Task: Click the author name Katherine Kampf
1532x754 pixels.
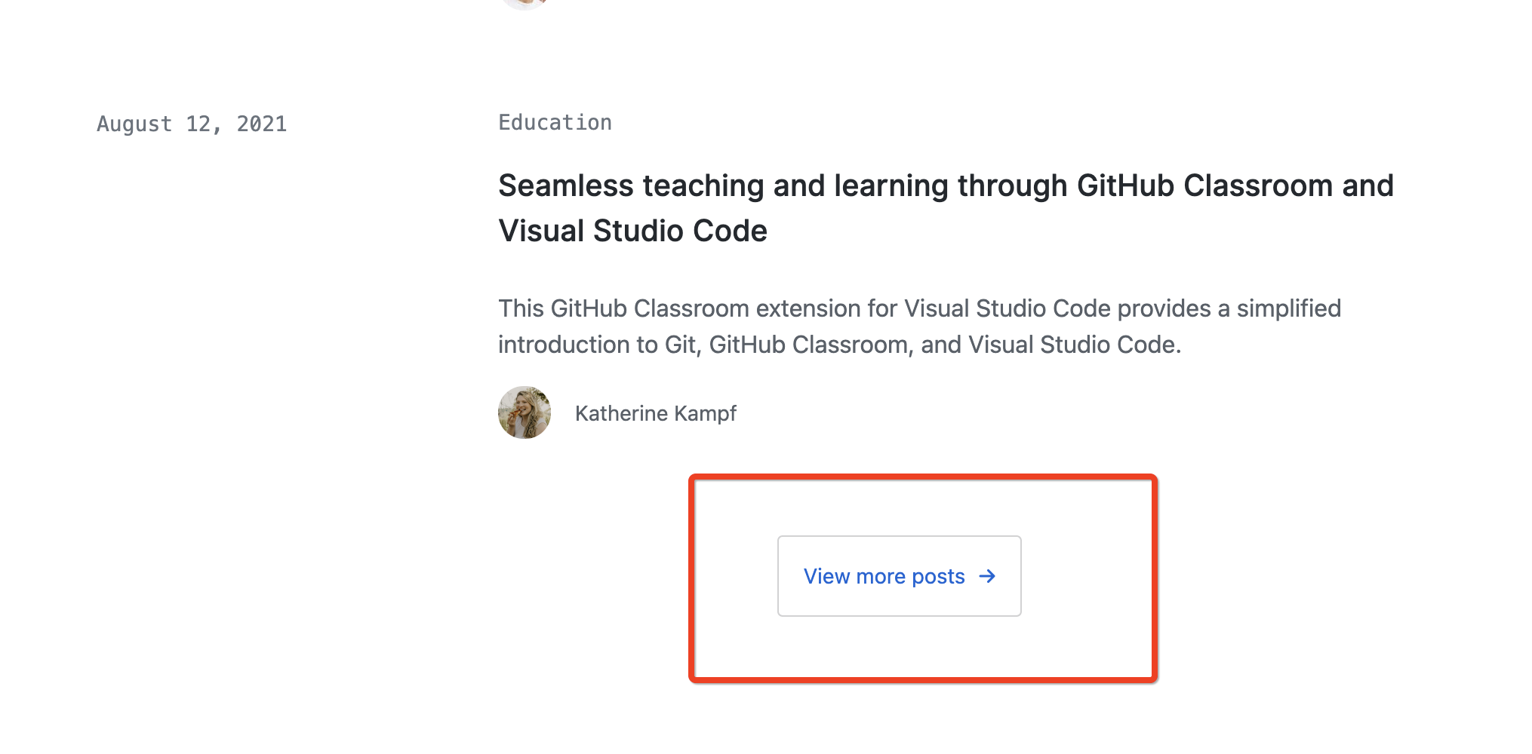Action: 655,413
